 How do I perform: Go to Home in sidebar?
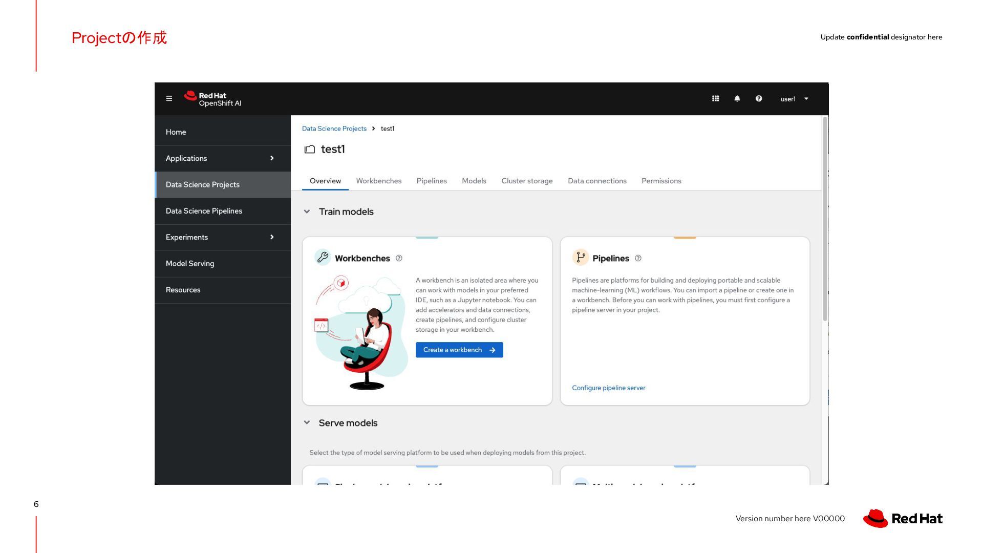point(223,132)
